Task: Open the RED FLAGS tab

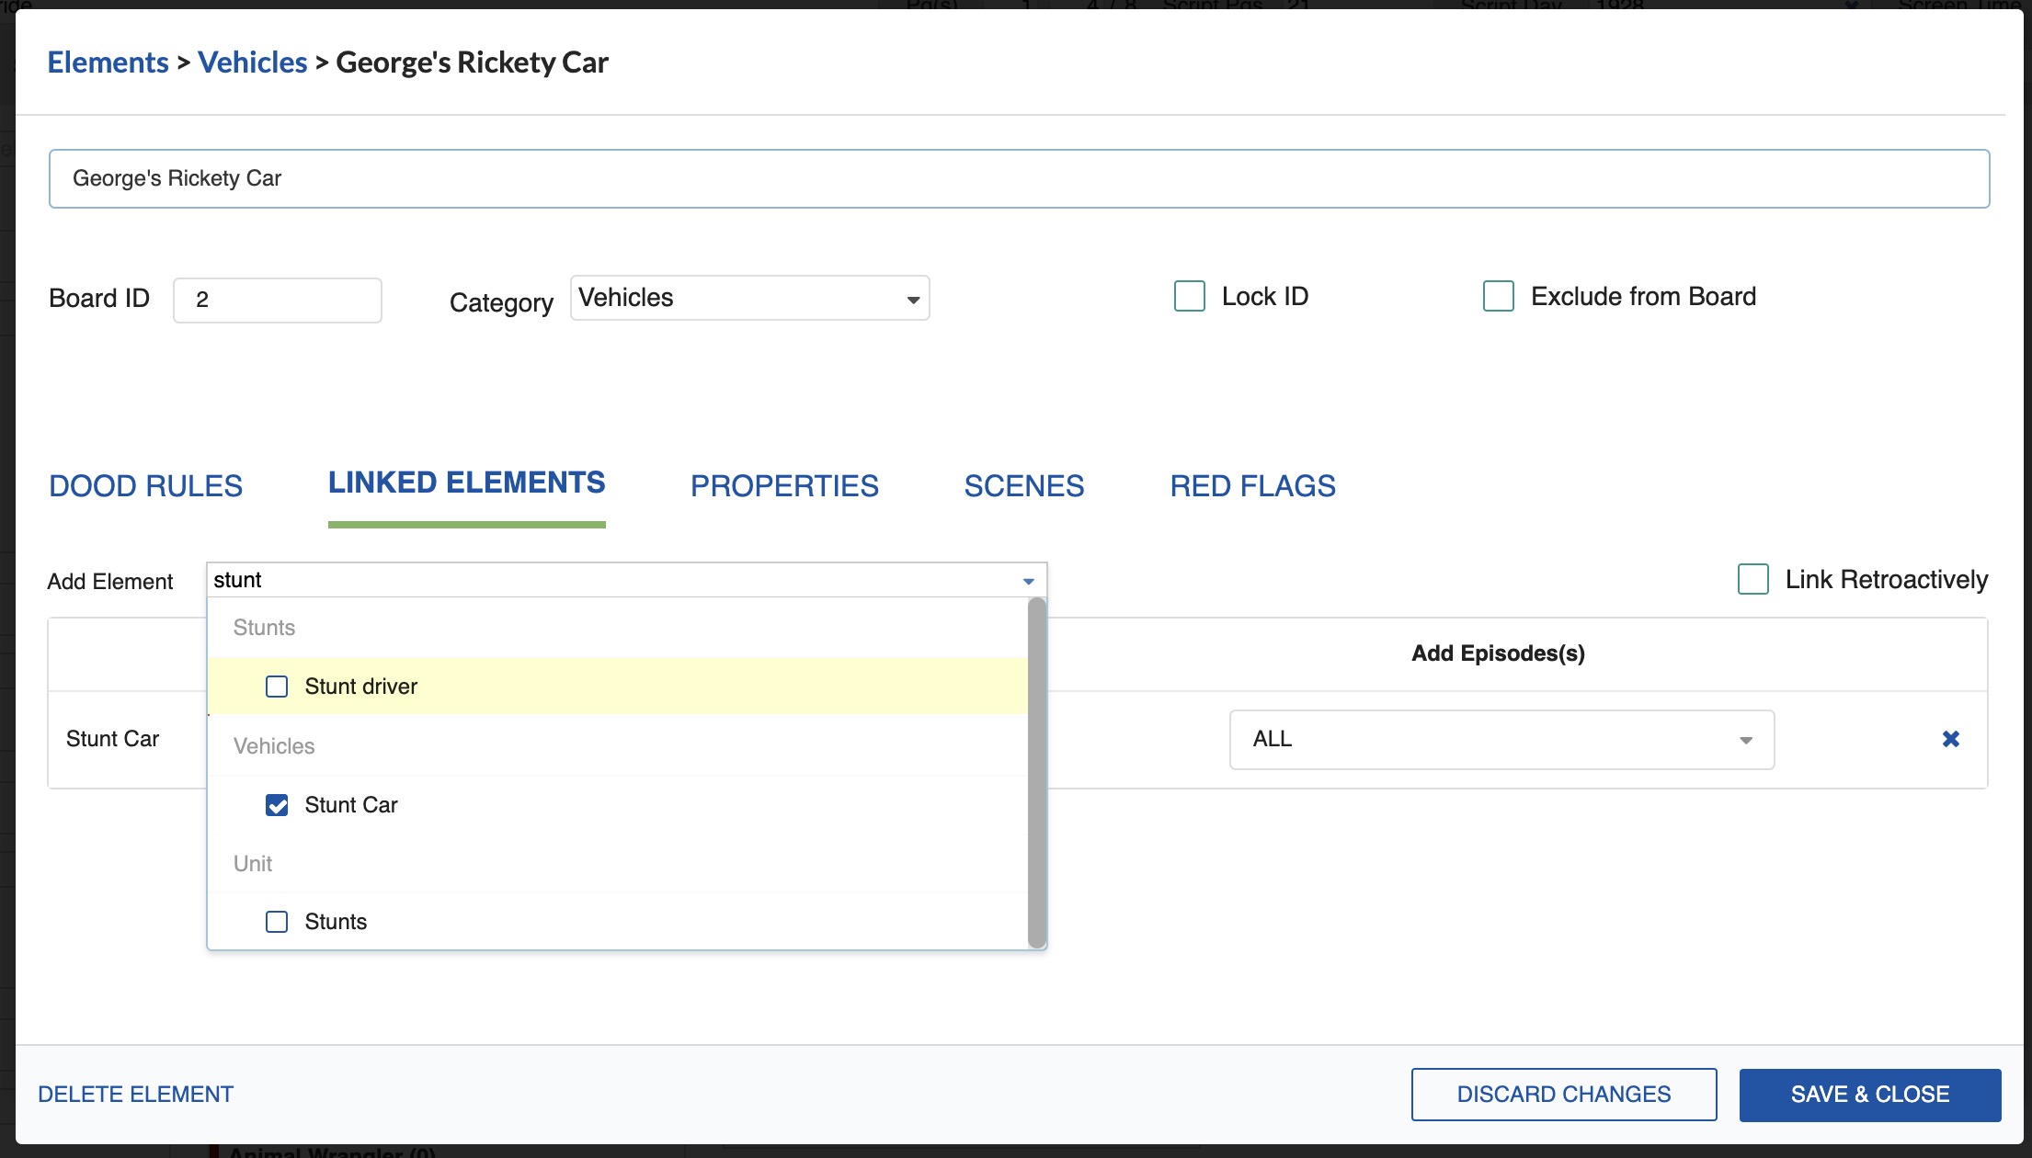Action: [x=1251, y=485]
